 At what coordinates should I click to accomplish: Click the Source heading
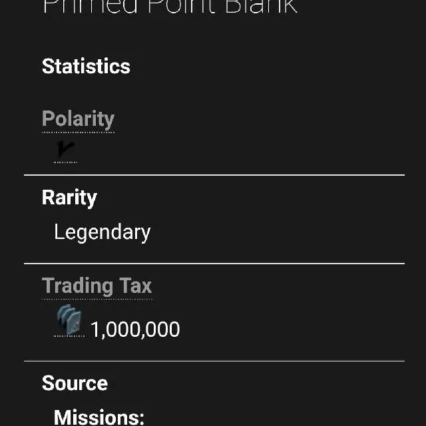[x=75, y=383]
